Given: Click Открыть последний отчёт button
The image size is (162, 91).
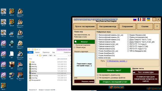Looking at the screenshot, I should tap(115, 82).
